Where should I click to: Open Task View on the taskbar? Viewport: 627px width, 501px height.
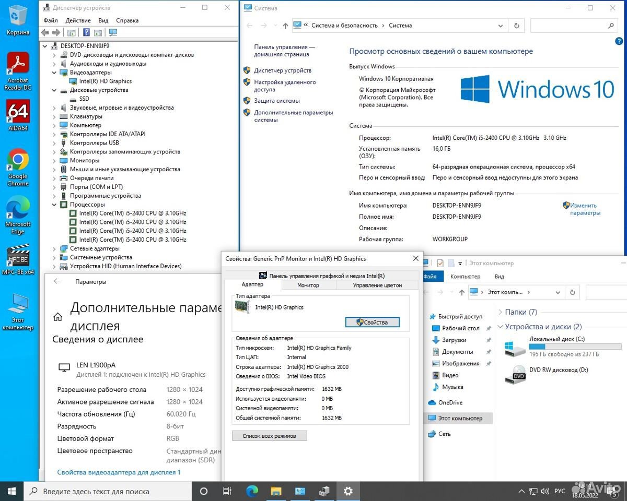click(x=227, y=491)
